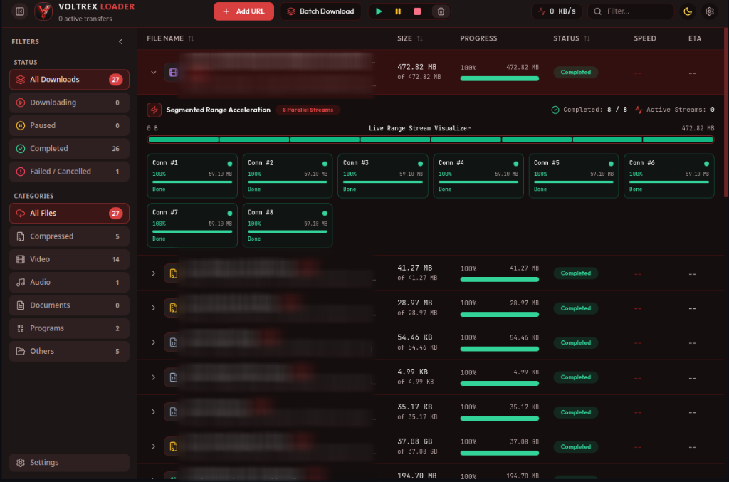Screen dimensions: 729x482
Task: Show Failed / Cancelled downloads
Action: 69,172
